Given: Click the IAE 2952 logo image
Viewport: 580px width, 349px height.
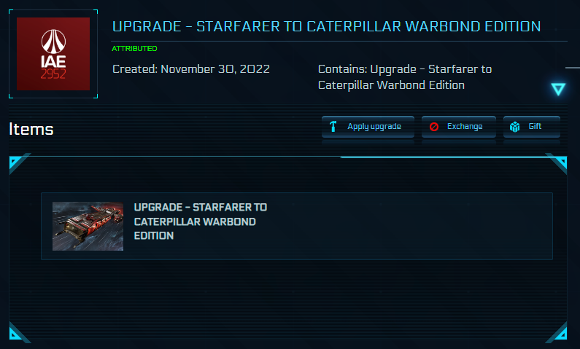Looking at the screenshot, I should coord(53,54).
